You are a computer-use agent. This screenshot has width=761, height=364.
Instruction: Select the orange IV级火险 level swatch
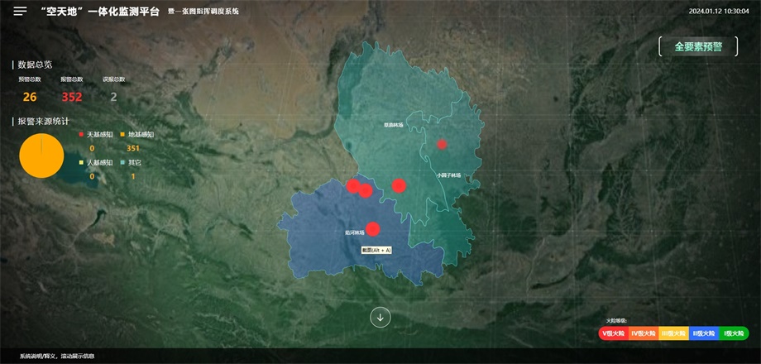tap(643, 333)
